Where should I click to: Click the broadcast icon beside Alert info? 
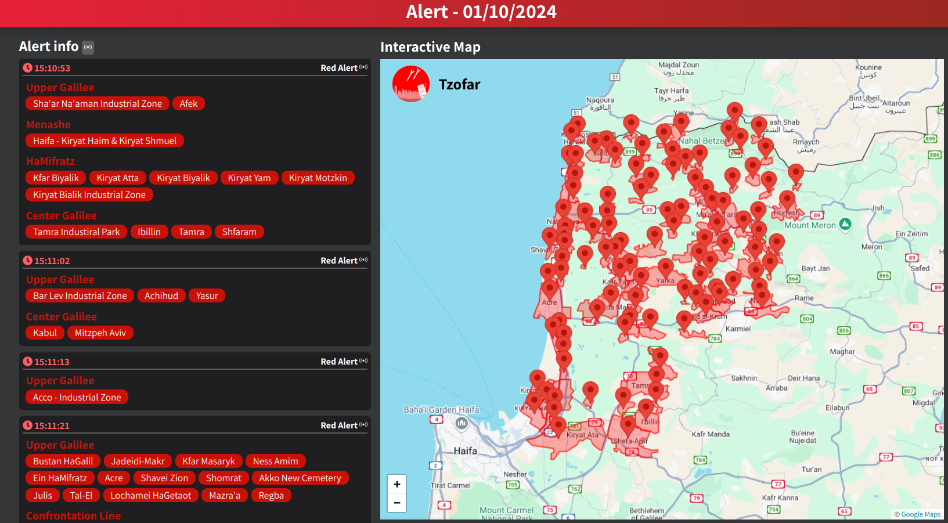click(88, 47)
